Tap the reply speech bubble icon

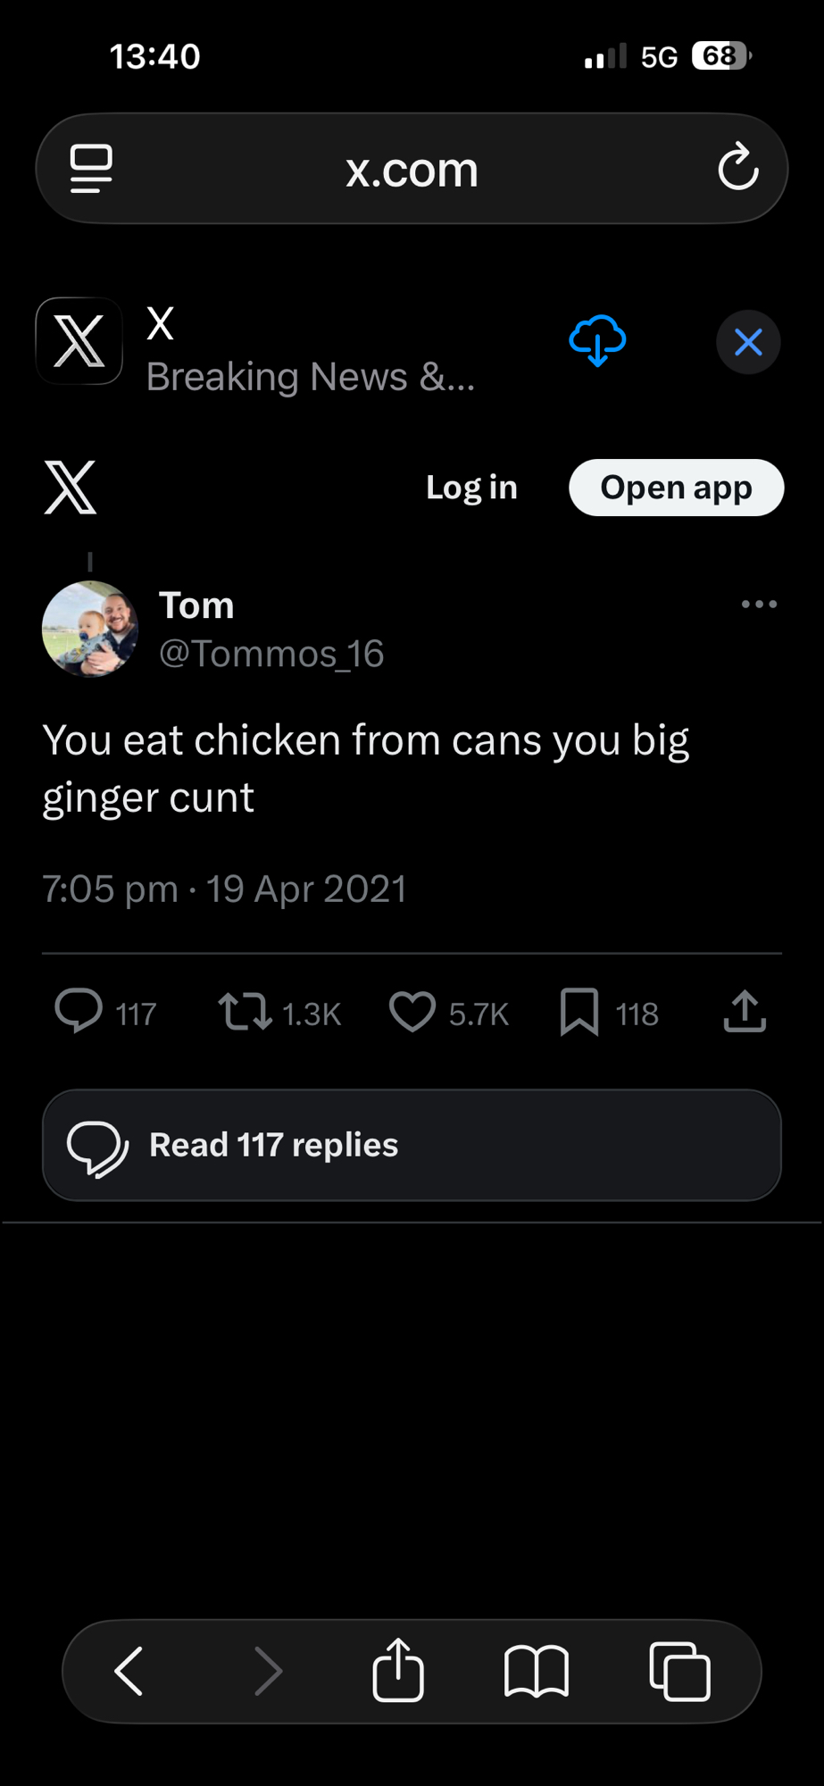click(x=79, y=1012)
